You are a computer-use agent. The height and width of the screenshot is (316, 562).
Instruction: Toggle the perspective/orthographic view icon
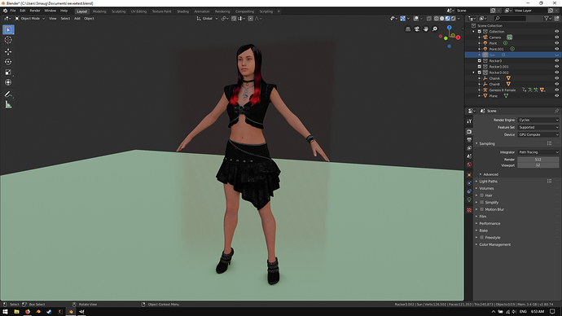pos(408,29)
